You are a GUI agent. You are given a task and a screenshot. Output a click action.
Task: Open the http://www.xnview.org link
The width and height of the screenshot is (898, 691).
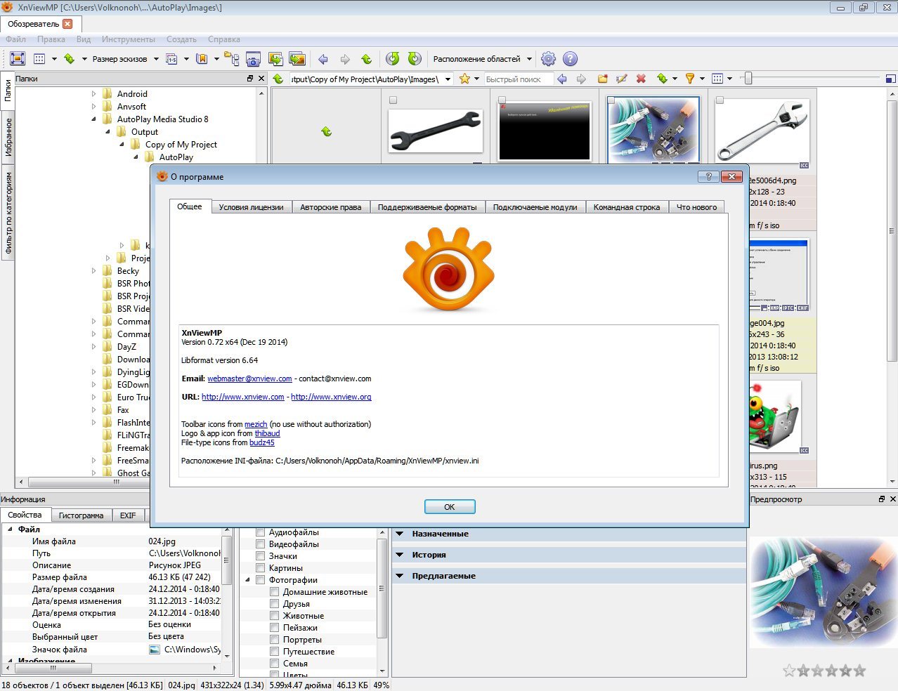(x=331, y=397)
